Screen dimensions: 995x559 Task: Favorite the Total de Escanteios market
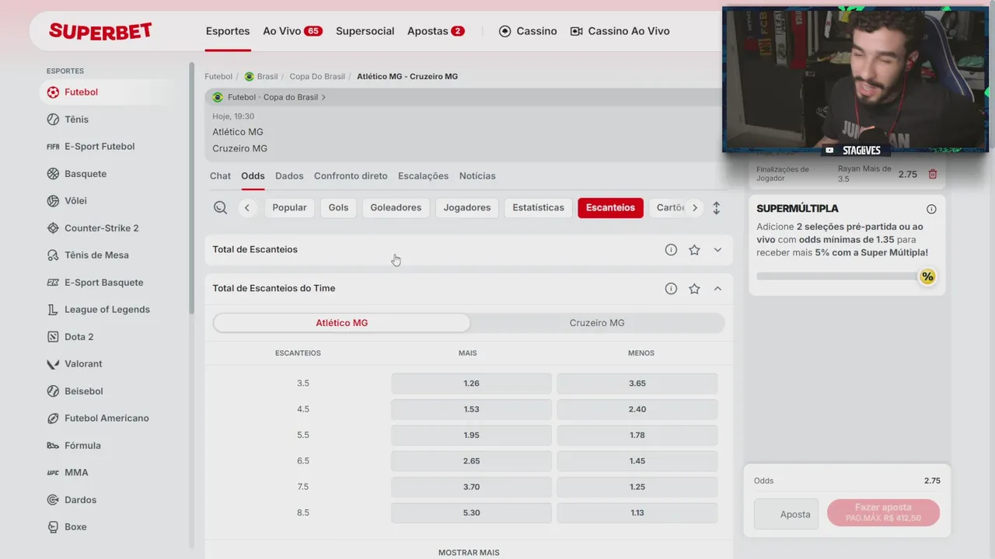coord(694,250)
